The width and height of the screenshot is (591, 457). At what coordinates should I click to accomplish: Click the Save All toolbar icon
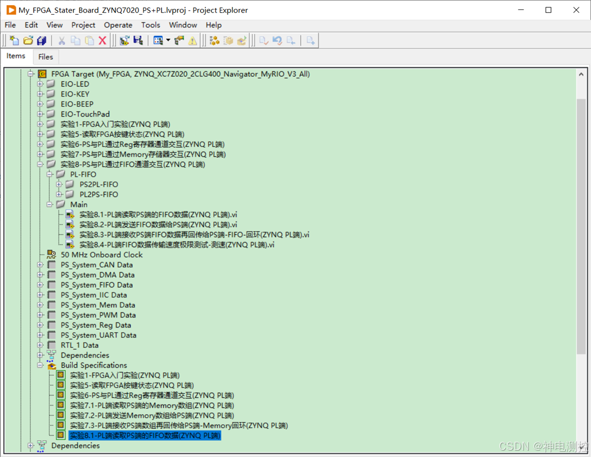(42, 40)
